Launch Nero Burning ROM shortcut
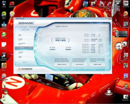Screen dimensions: 130x104 4,77
